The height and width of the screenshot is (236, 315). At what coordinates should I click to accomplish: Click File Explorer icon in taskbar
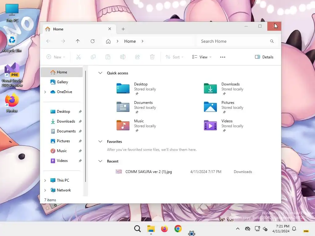point(151,229)
